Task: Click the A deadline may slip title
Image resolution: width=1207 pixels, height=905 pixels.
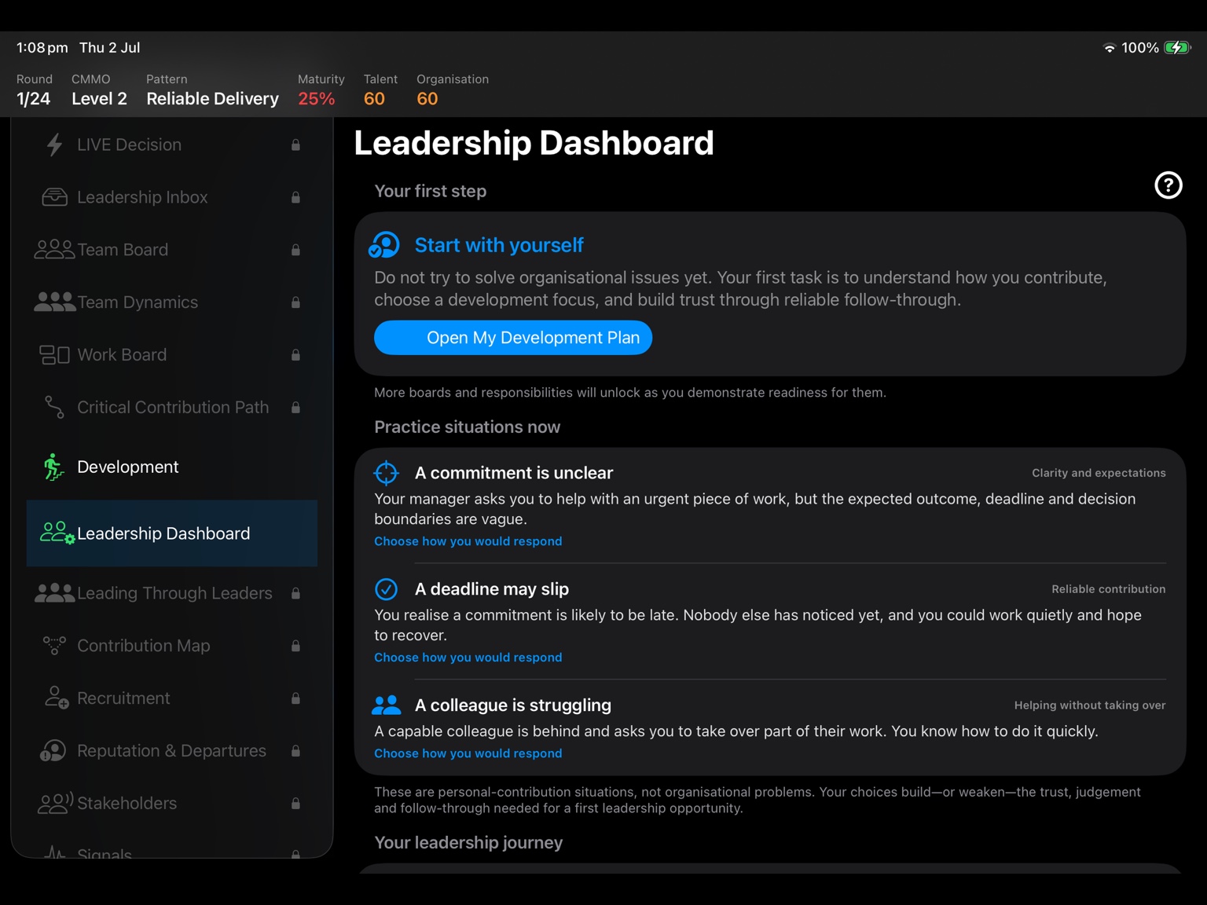Action: tap(492, 589)
